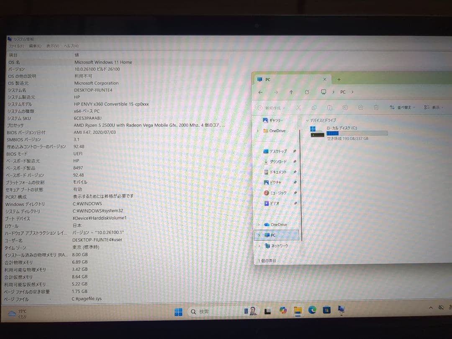
Task: Click the Paste icon in Explorer
Action: tap(330, 108)
